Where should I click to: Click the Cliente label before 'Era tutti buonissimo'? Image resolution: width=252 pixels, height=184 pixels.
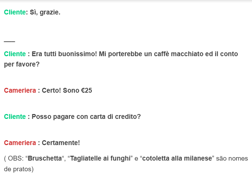click(x=15, y=54)
